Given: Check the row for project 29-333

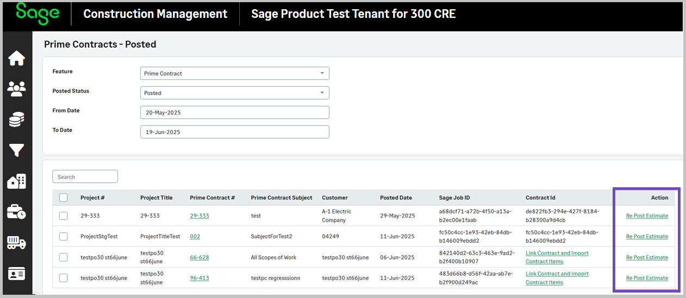Looking at the screenshot, I should 63,215.
